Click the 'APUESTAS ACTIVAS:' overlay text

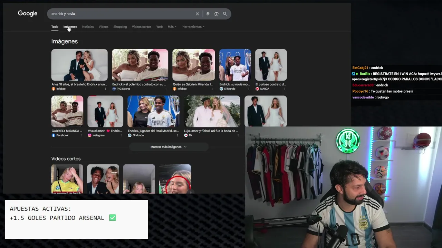point(40,209)
